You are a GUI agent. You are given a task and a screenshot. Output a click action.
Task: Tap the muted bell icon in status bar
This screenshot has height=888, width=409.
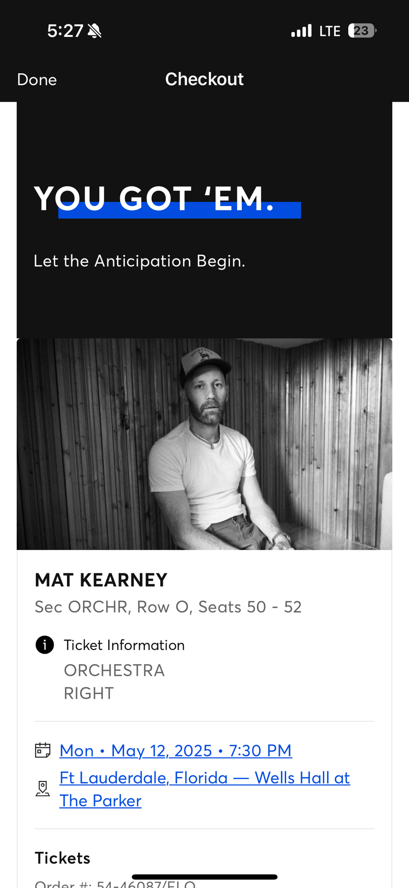tap(94, 31)
